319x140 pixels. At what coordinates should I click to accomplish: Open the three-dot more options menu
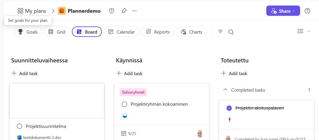(x=135, y=11)
